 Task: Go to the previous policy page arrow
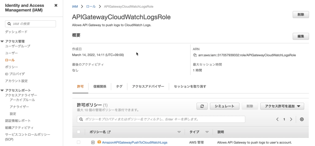click(x=277, y=119)
